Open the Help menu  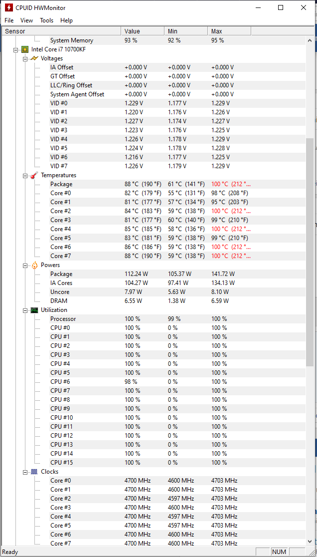coord(66,20)
